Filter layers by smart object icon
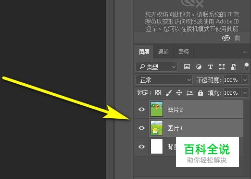The height and width of the screenshot is (179, 251). 234,67
